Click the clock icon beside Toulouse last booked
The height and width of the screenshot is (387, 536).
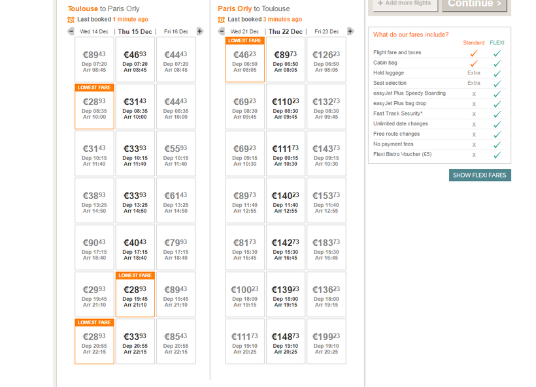pyautogui.click(x=71, y=20)
